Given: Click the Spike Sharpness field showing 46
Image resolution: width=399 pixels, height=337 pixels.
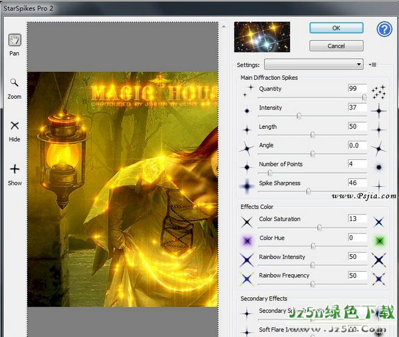Looking at the screenshot, I should 357,183.
